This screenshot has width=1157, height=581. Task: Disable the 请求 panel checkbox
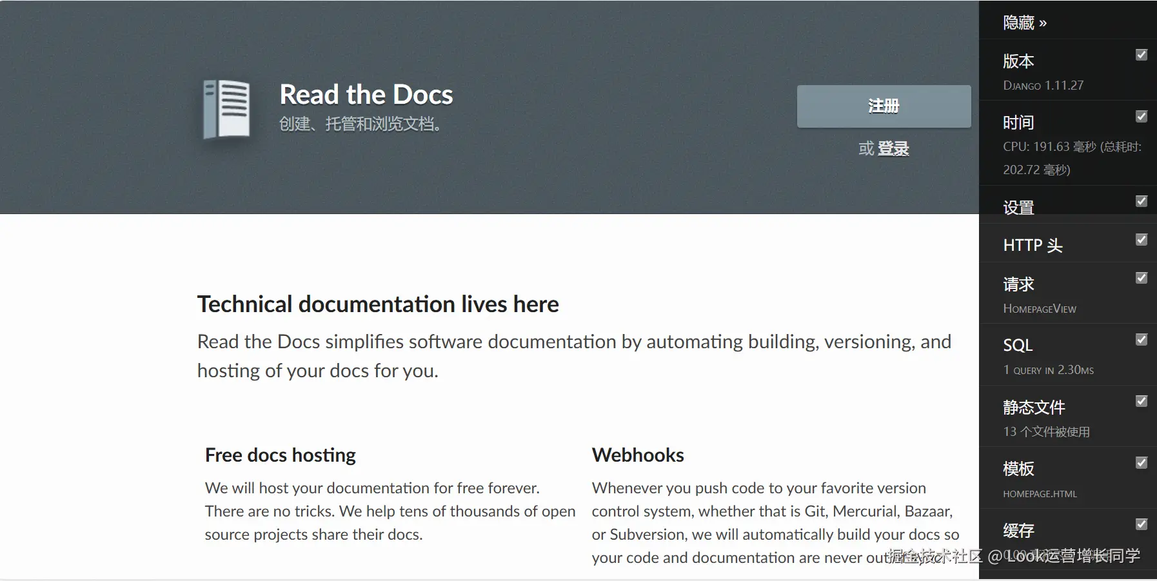click(1142, 278)
